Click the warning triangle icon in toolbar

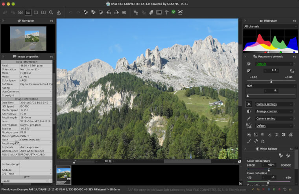[x=59, y=13]
